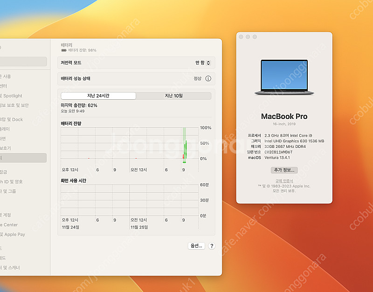Click 추가 정보... in About This Mac window
373x292 pixels.
(284, 170)
